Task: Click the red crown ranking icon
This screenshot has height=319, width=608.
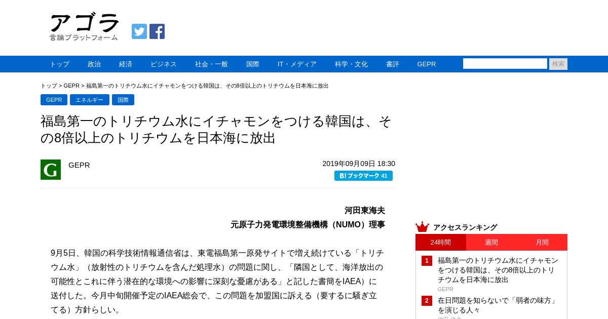Action: point(422,227)
